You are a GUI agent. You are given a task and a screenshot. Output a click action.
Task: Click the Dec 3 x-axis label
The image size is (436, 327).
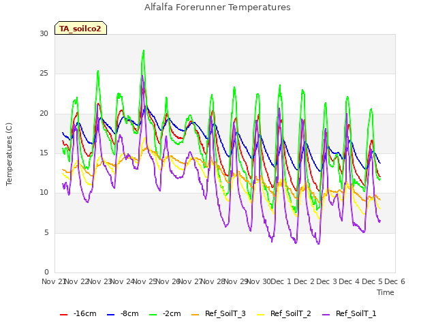[x=326, y=281]
